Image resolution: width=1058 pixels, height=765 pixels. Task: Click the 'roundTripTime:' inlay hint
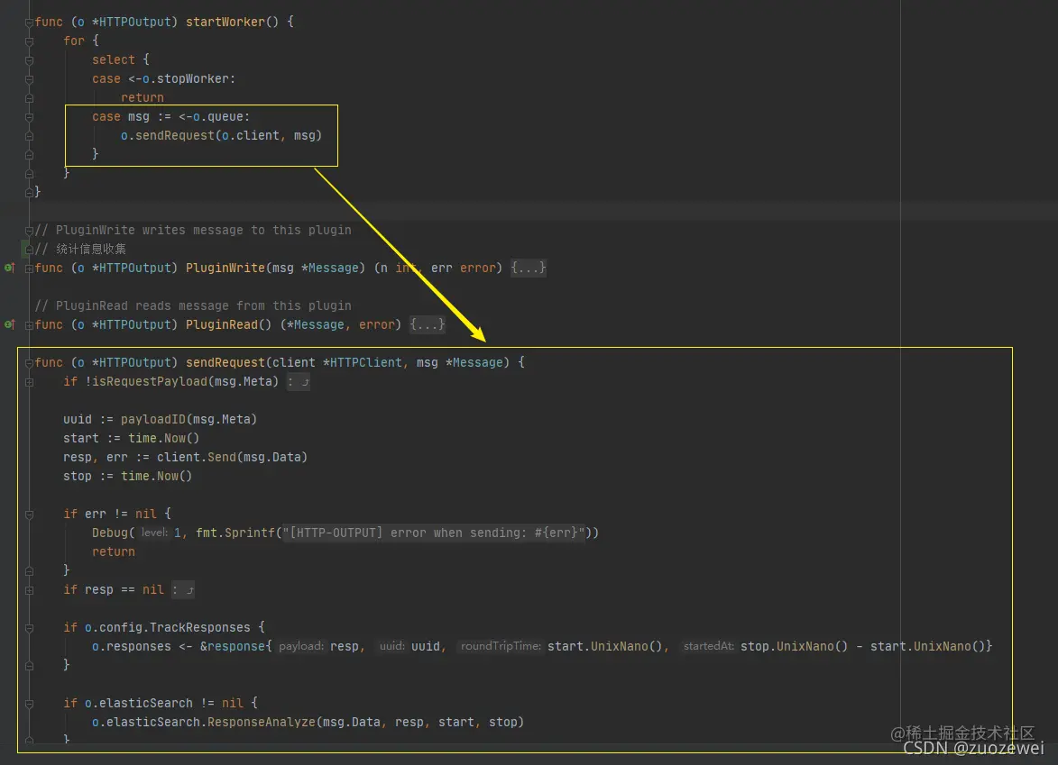[501, 646]
